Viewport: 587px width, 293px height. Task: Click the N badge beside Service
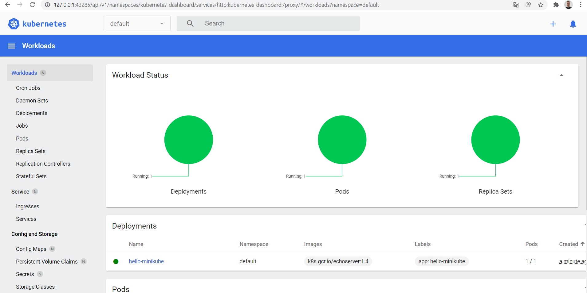(35, 191)
